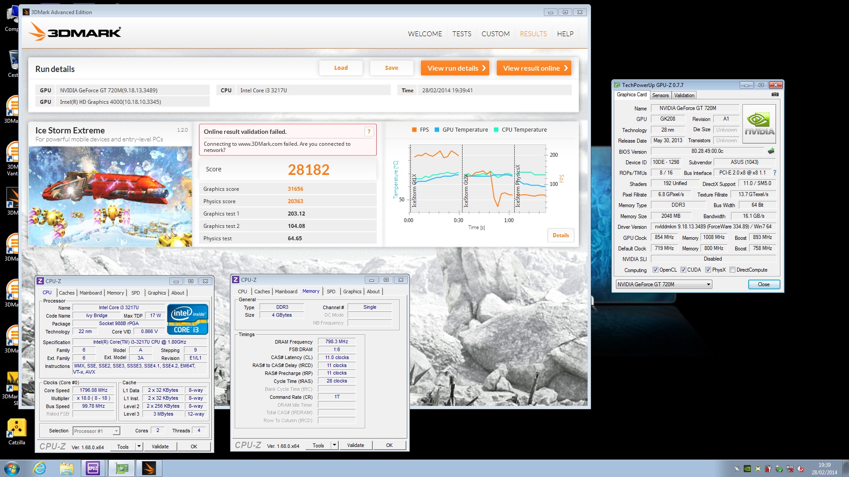
Task: Switch to 3DMark in the taskbar
Action: tap(149, 468)
